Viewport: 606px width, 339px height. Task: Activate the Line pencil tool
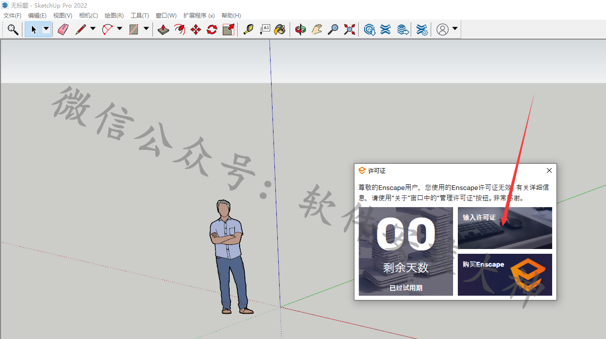pyautogui.click(x=81, y=30)
